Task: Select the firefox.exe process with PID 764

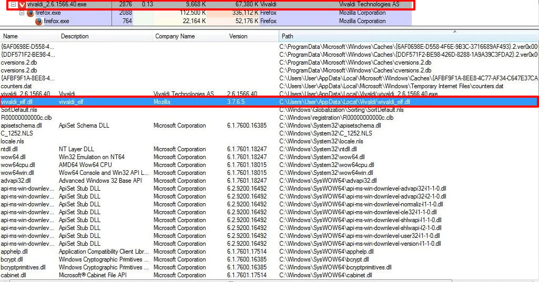Action: point(206,21)
